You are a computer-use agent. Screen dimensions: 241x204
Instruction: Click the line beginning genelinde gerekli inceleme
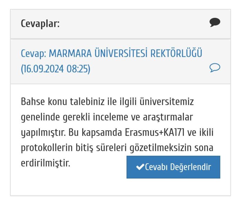106,117
